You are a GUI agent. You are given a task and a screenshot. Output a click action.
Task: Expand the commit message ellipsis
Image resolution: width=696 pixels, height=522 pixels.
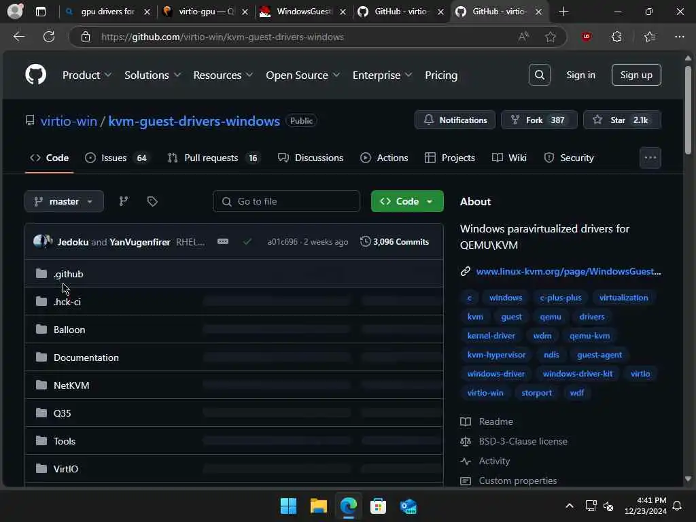click(223, 241)
